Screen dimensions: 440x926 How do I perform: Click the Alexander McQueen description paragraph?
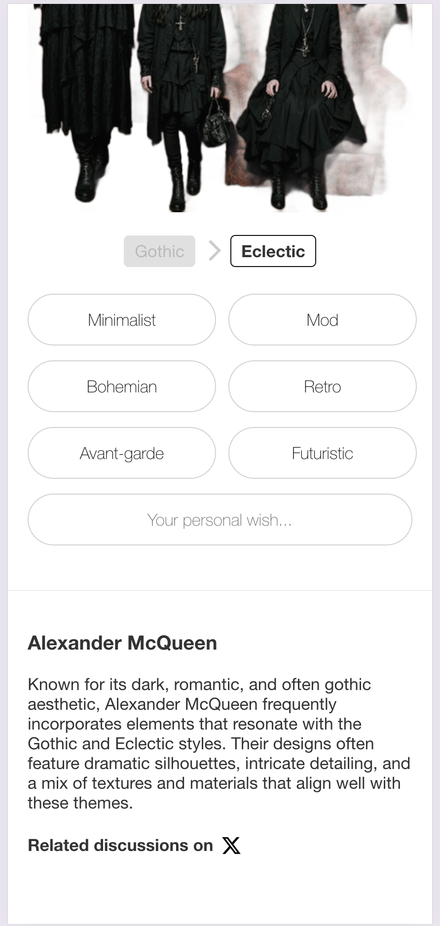pyautogui.click(x=219, y=743)
